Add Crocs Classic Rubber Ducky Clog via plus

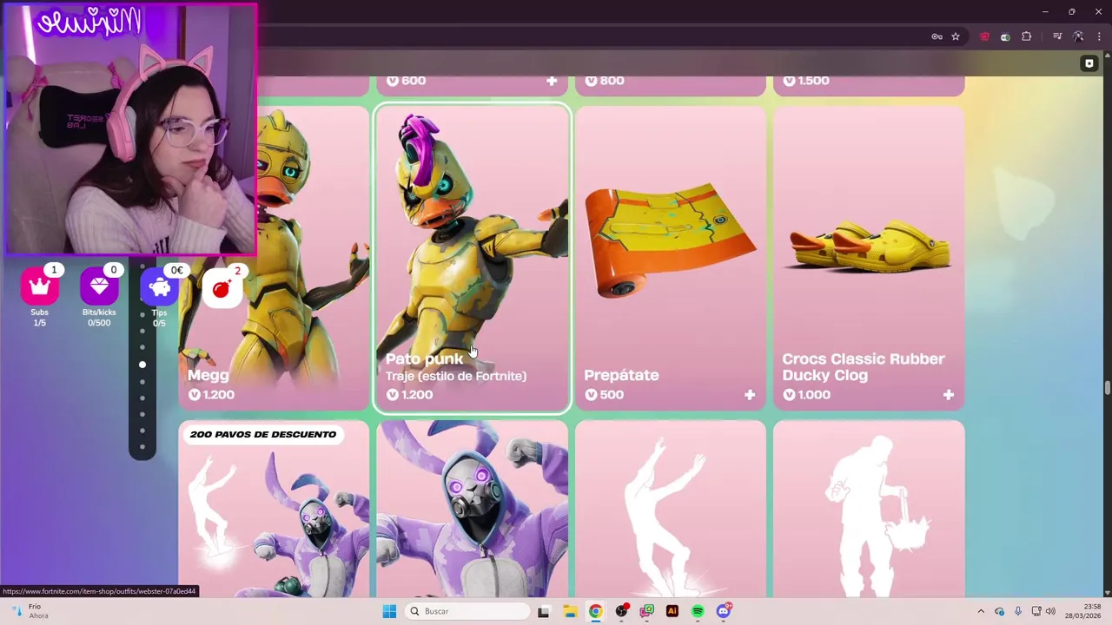pos(949,395)
